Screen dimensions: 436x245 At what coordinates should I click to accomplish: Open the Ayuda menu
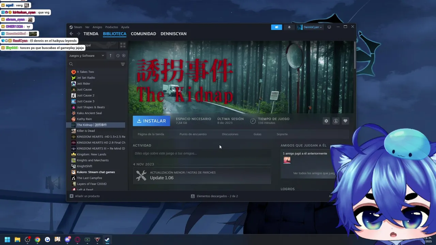point(125,27)
